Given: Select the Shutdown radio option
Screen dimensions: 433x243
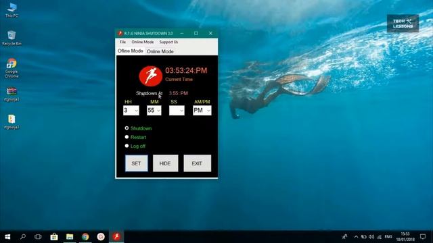Looking at the screenshot, I should 127,128.
